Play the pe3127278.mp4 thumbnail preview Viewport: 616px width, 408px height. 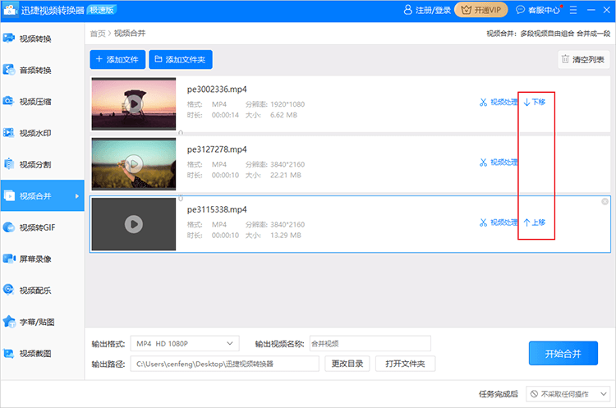(x=133, y=163)
